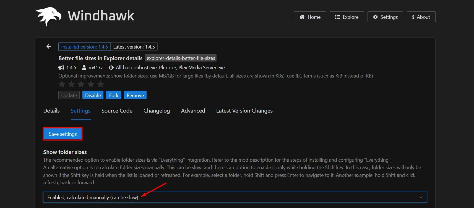Rate the mod four stars

tap(91, 84)
